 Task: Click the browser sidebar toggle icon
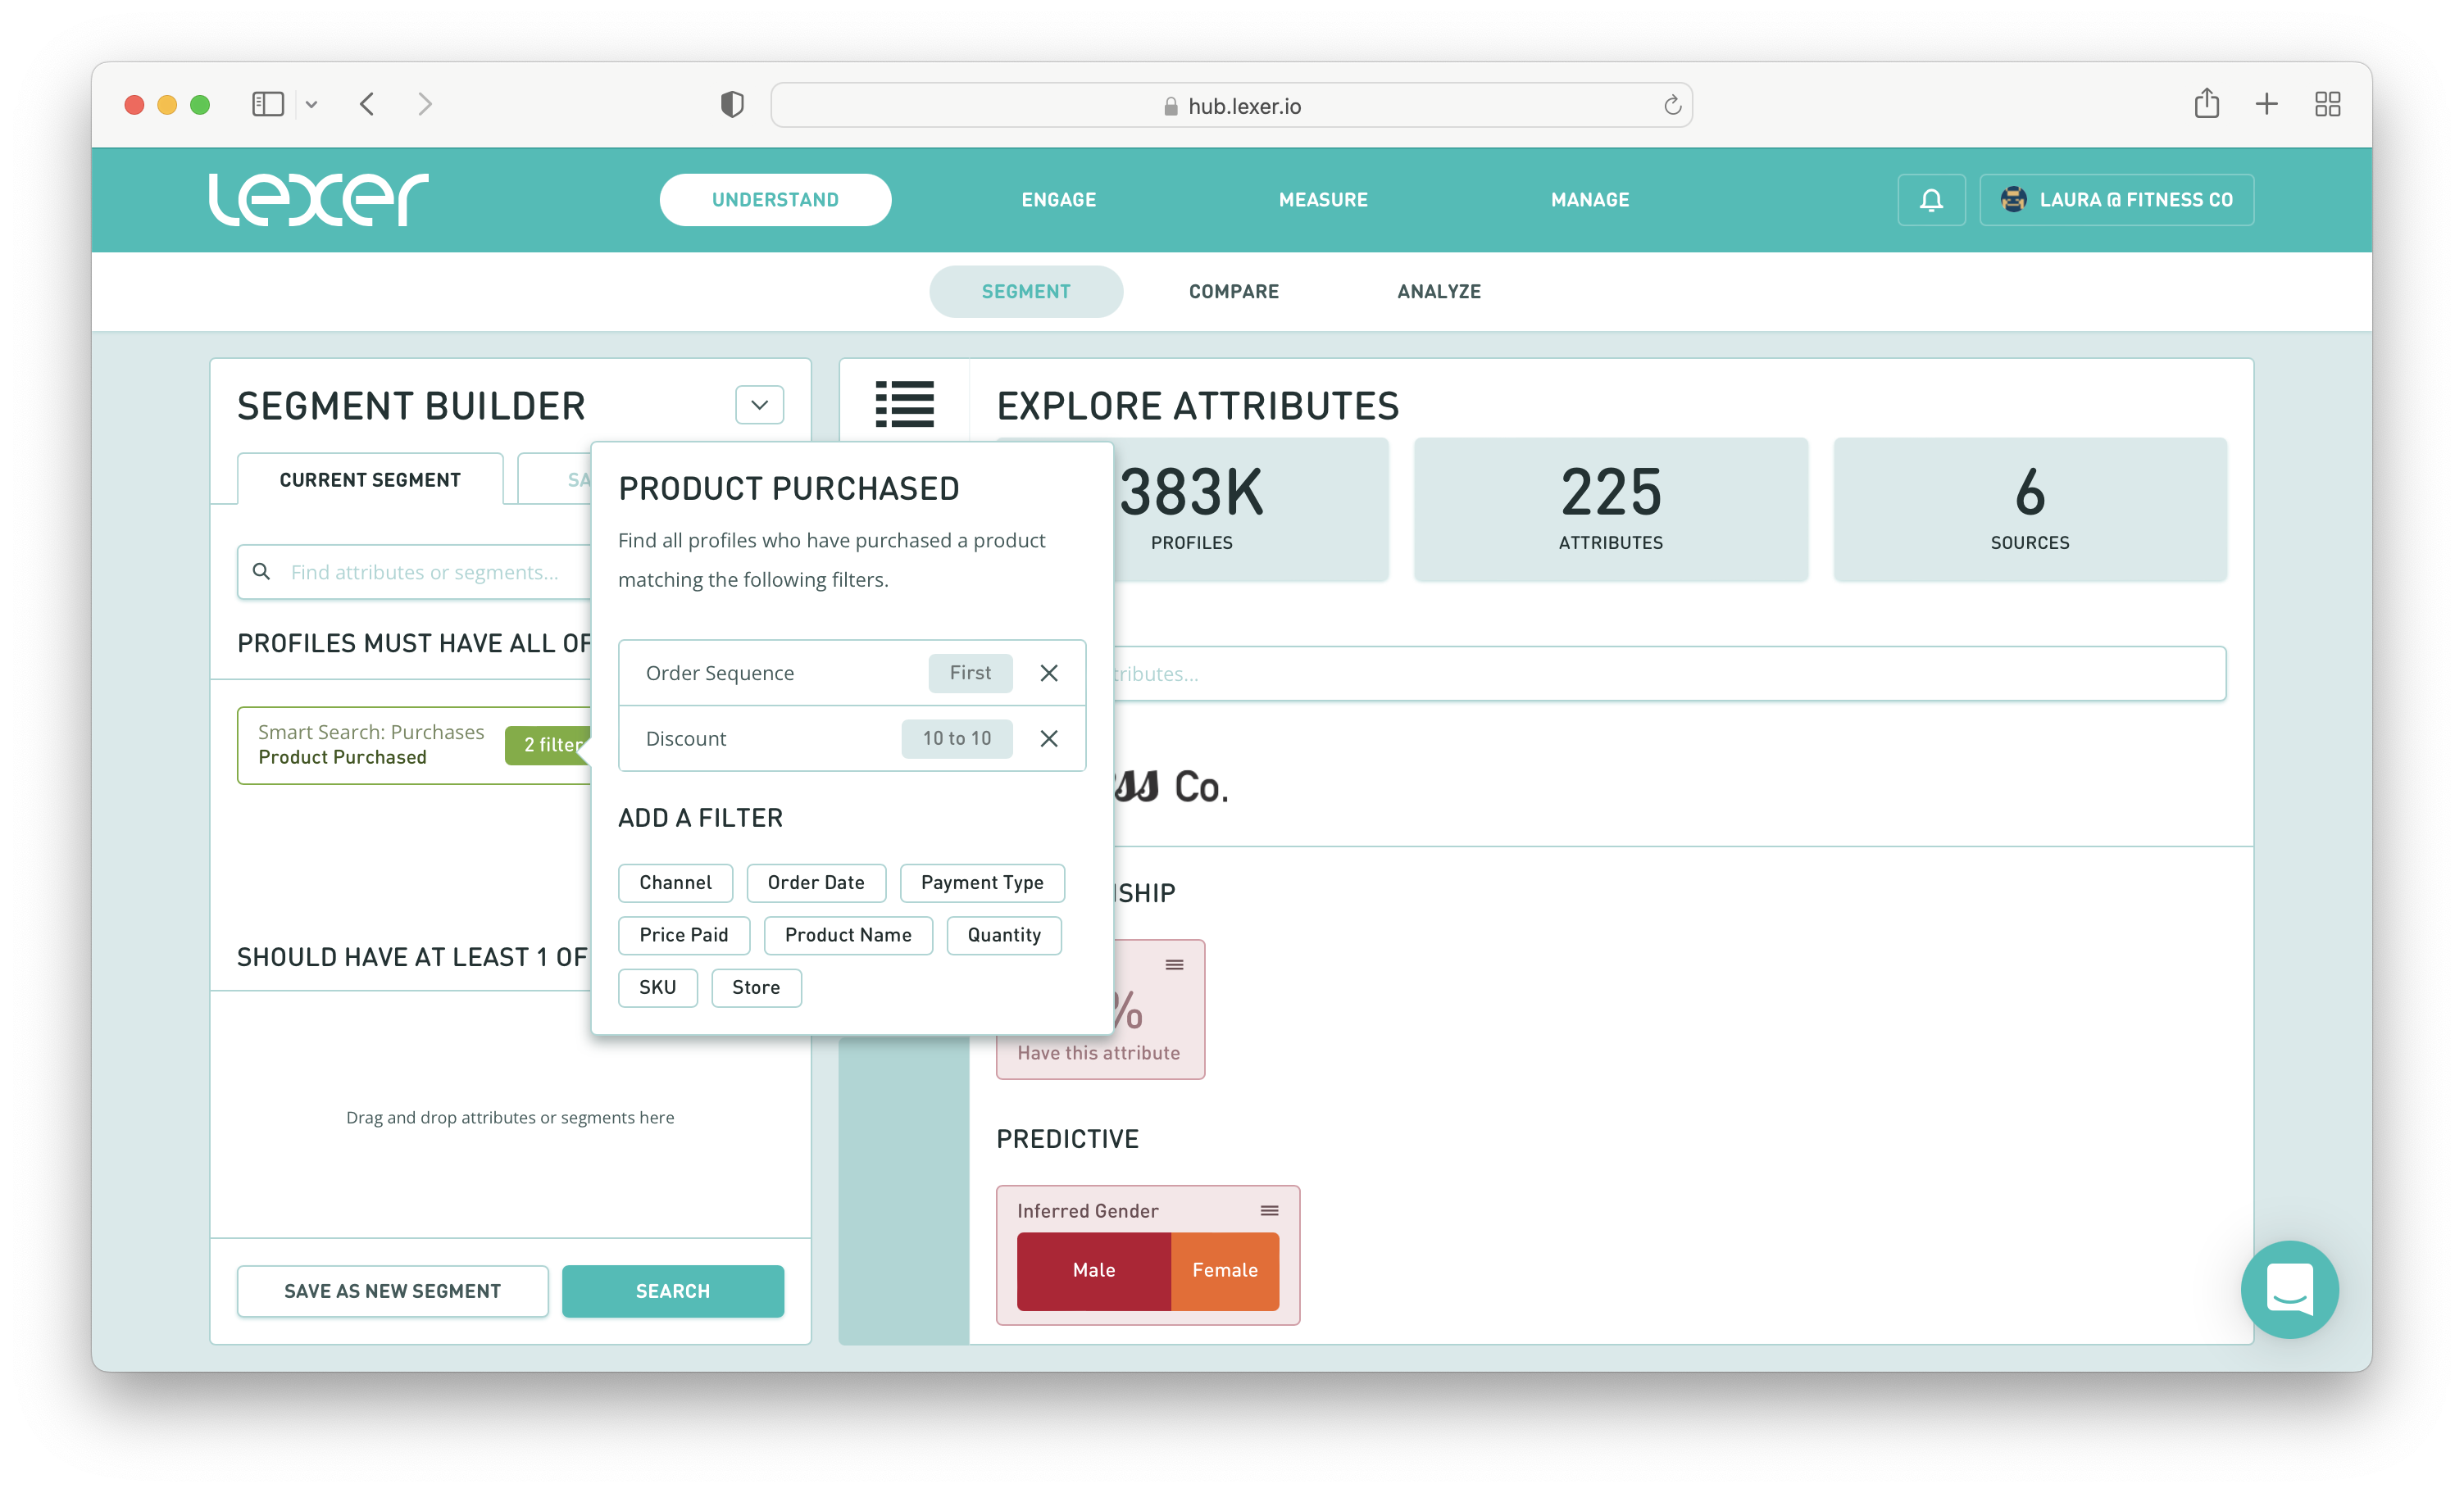pos(268,104)
